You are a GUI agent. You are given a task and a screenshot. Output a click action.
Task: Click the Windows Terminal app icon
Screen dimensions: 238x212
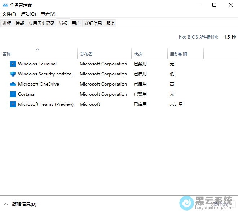13,64
